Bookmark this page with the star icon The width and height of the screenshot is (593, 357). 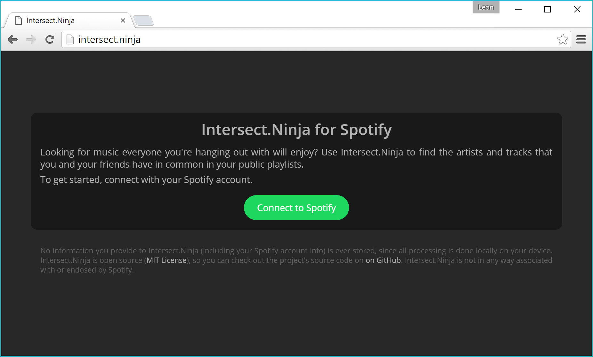(x=562, y=39)
